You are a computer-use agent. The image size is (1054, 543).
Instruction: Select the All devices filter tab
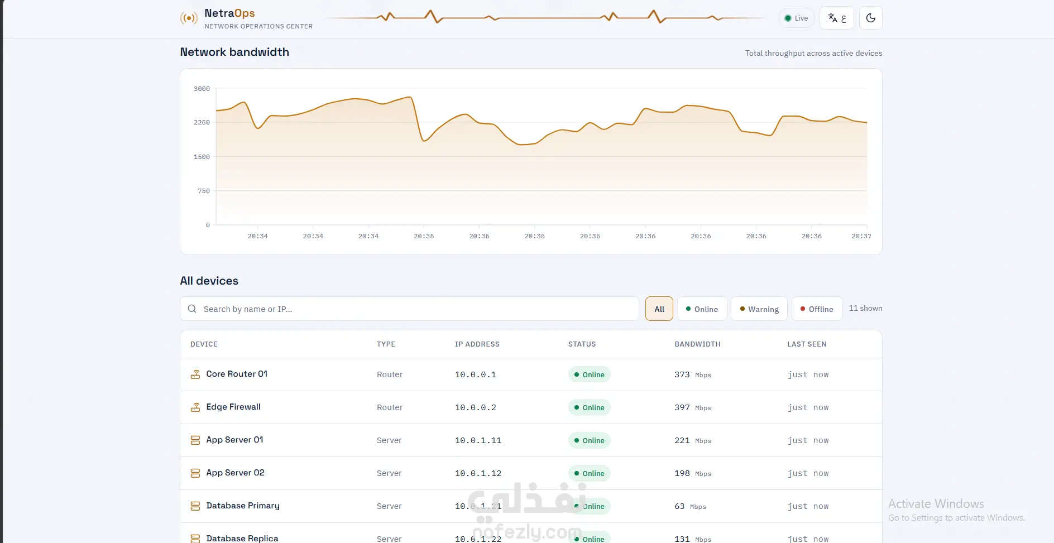[659, 309]
